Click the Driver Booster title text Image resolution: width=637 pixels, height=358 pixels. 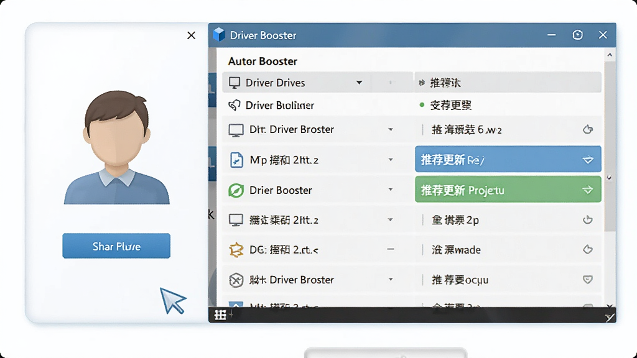(263, 35)
